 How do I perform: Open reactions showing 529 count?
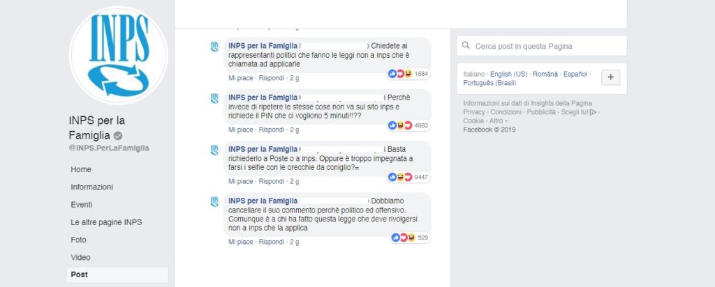[411, 238]
